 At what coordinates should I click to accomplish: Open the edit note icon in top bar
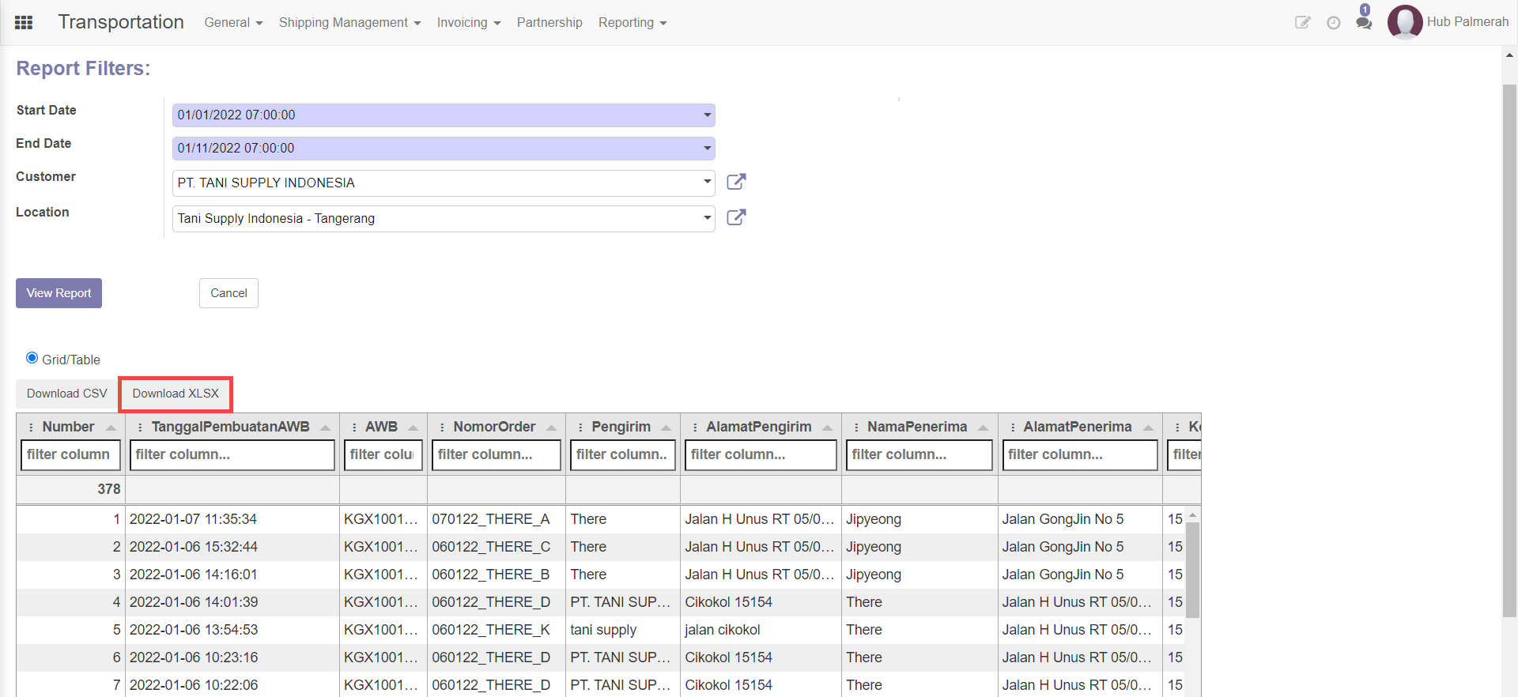[1302, 22]
